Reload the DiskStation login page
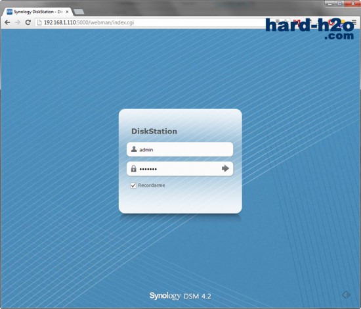361x309 pixels. coord(28,22)
